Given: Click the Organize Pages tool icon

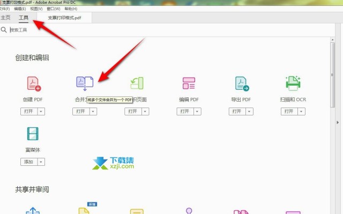Looking at the screenshot, I should (x=137, y=83).
